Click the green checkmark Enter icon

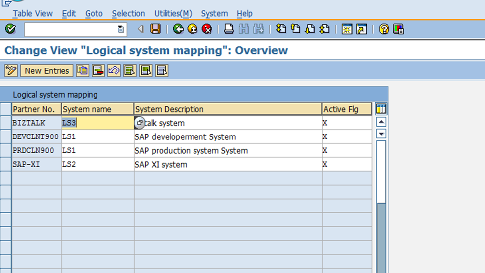click(x=10, y=29)
